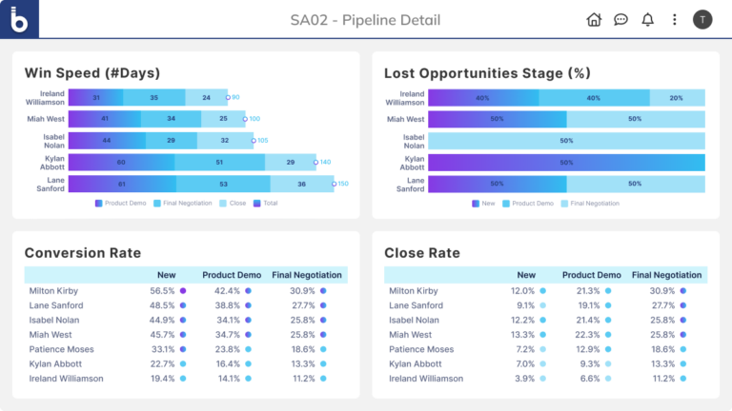732x411 pixels.
Task: Open the chat comments icon
Action: pyautogui.click(x=620, y=19)
